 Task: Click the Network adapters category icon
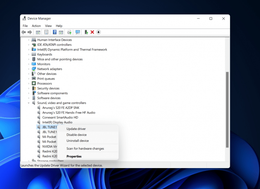[x=34, y=69]
